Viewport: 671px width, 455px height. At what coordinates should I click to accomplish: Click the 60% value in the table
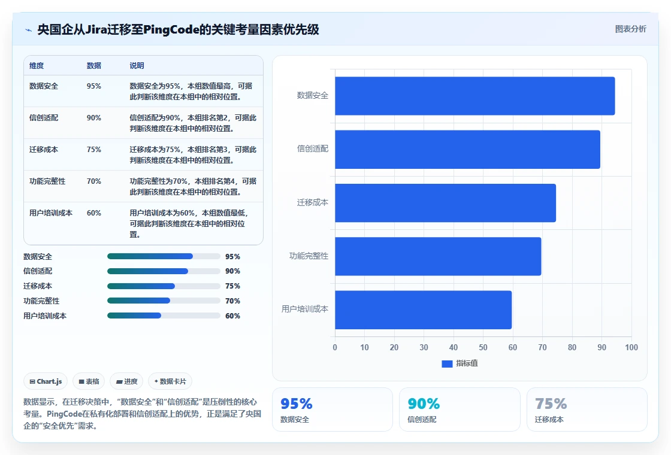93,213
